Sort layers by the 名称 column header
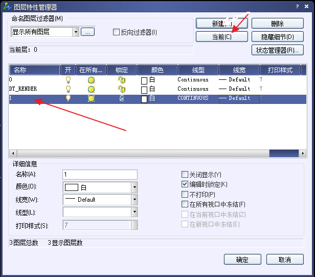 [x=34, y=70]
